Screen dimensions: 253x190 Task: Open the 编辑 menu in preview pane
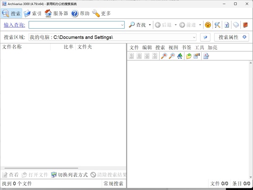[147, 48]
